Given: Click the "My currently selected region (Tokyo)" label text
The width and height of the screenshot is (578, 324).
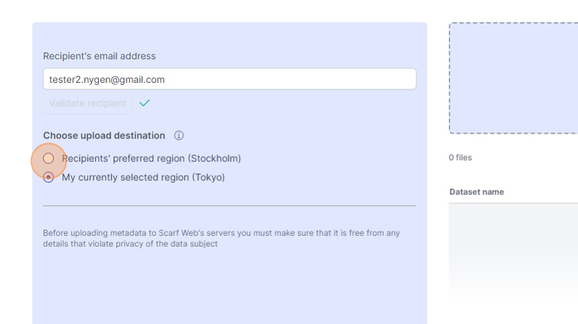Looking at the screenshot, I should coord(143,177).
